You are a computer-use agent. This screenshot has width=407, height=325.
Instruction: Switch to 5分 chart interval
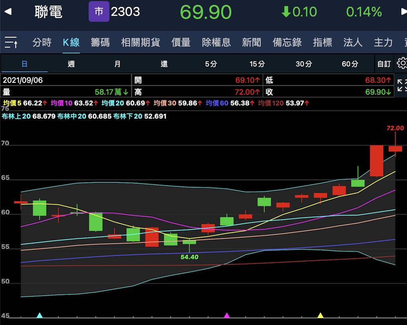(211, 64)
